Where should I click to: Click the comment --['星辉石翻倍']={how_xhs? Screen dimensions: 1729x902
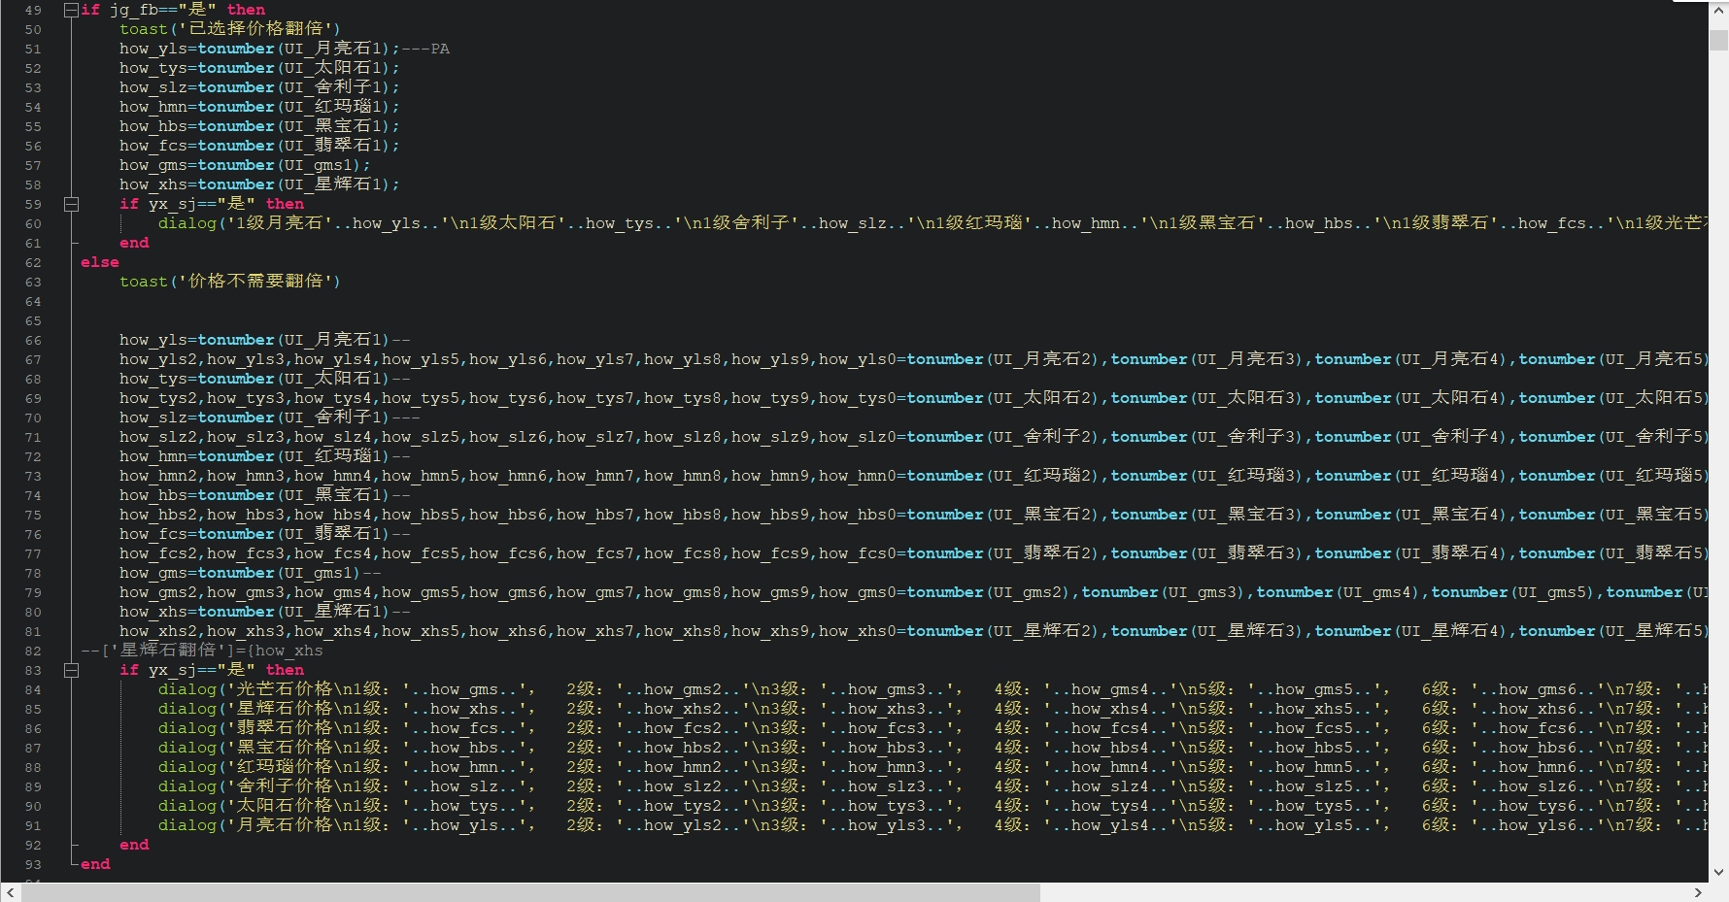click(x=202, y=651)
